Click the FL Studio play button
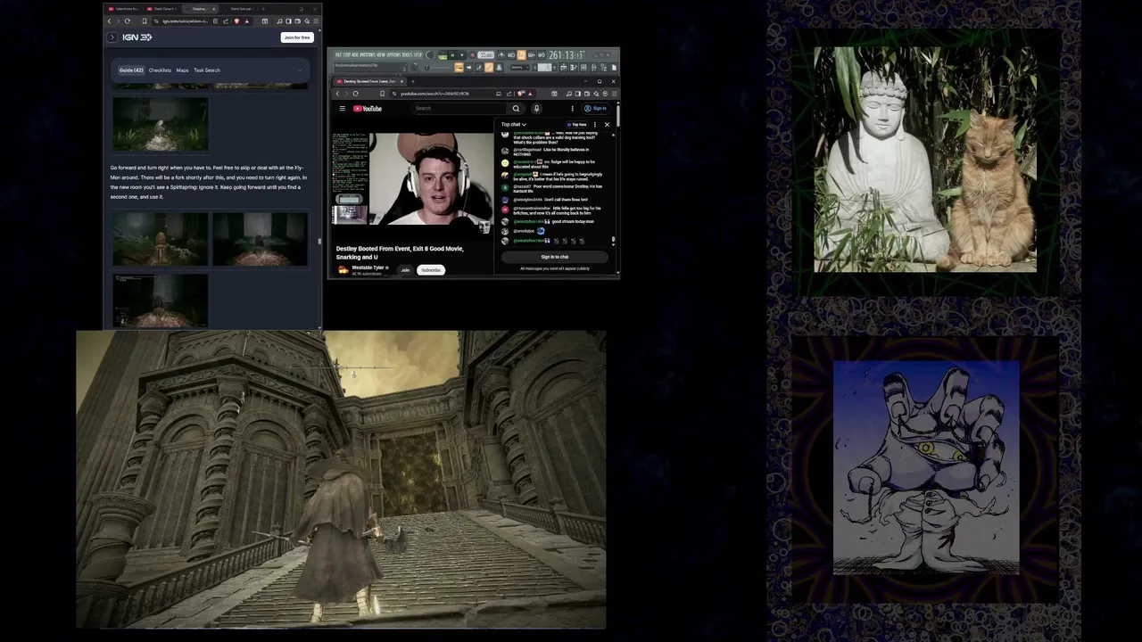This screenshot has width=1142, height=642. coord(452,54)
